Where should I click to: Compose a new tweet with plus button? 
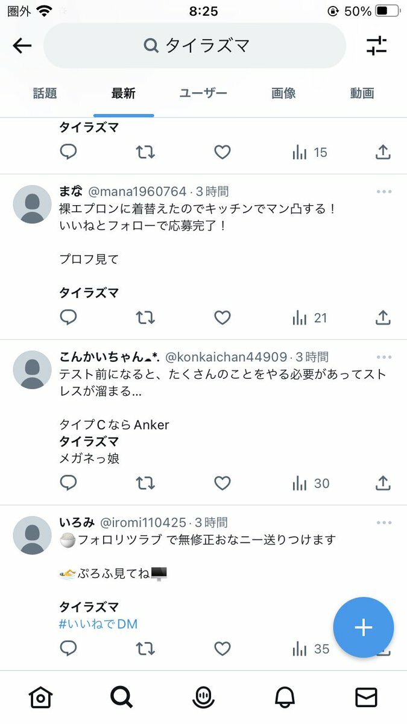[364, 627]
